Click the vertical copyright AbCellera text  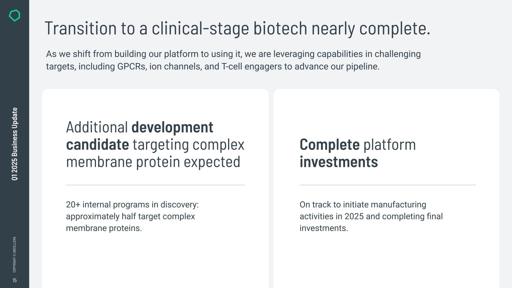point(15,254)
